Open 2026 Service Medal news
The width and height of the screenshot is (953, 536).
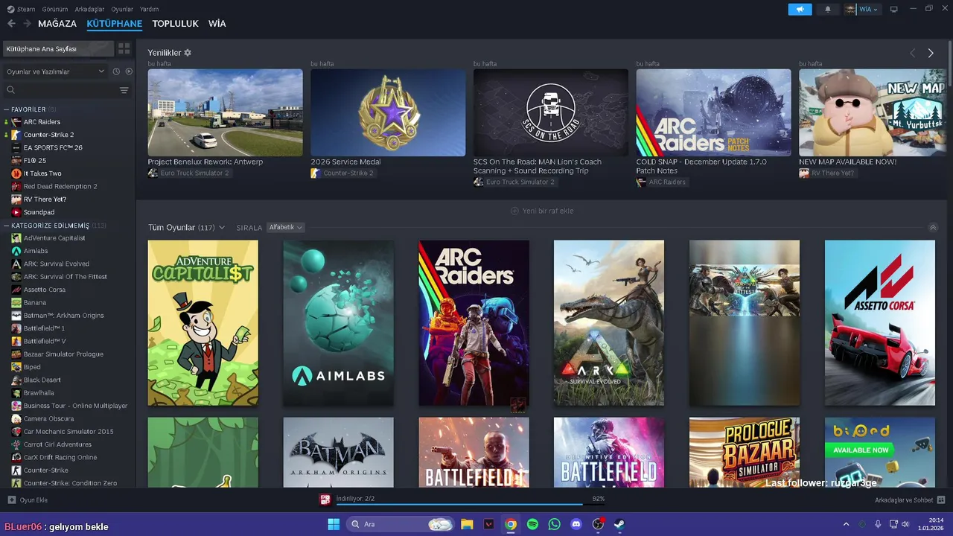tap(388, 112)
